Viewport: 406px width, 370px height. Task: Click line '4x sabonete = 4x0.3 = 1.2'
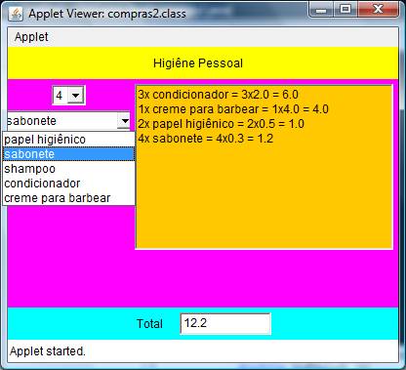click(x=205, y=139)
